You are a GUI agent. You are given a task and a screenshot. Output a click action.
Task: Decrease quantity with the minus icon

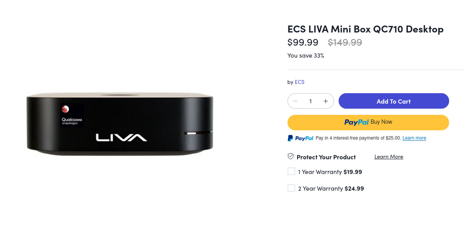(x=295, y=101)
